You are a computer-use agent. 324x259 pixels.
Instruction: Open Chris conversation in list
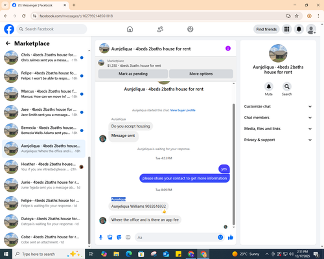[44, 58]
